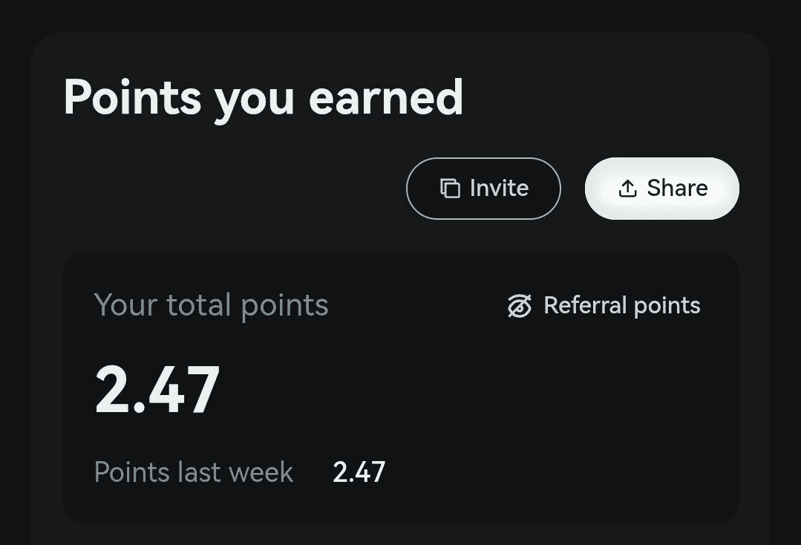Screen dimensions: 801x545
Task: Click the "Points last week" label
Action: pos(193,472)
